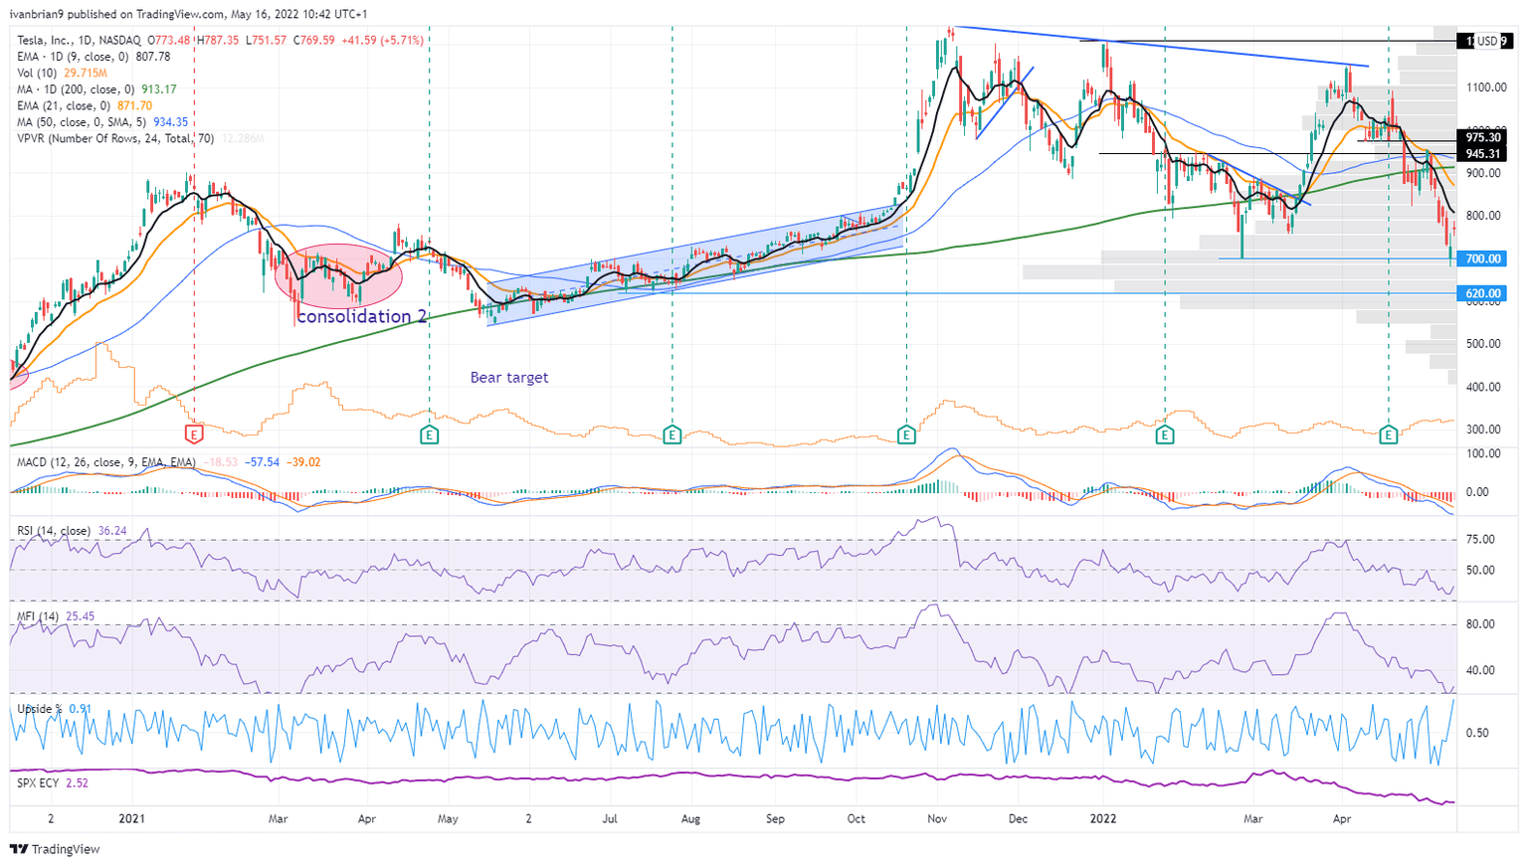Open the last green earnings marker on the chart

coord(1389,434)
